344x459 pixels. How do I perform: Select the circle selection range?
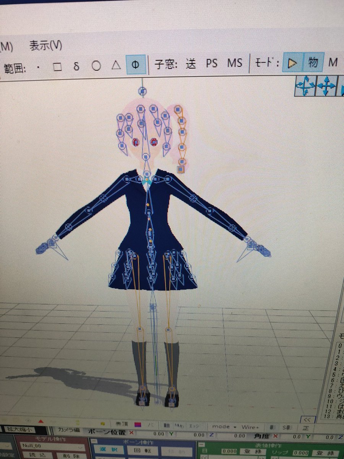[x=96, y=66]
